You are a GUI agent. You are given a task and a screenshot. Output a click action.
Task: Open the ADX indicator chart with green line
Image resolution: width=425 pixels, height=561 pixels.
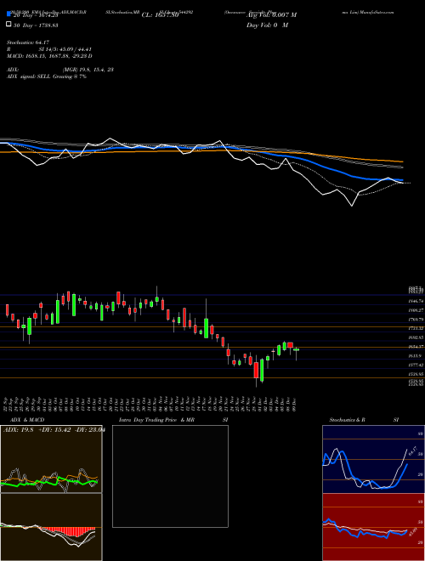point(51,459)
